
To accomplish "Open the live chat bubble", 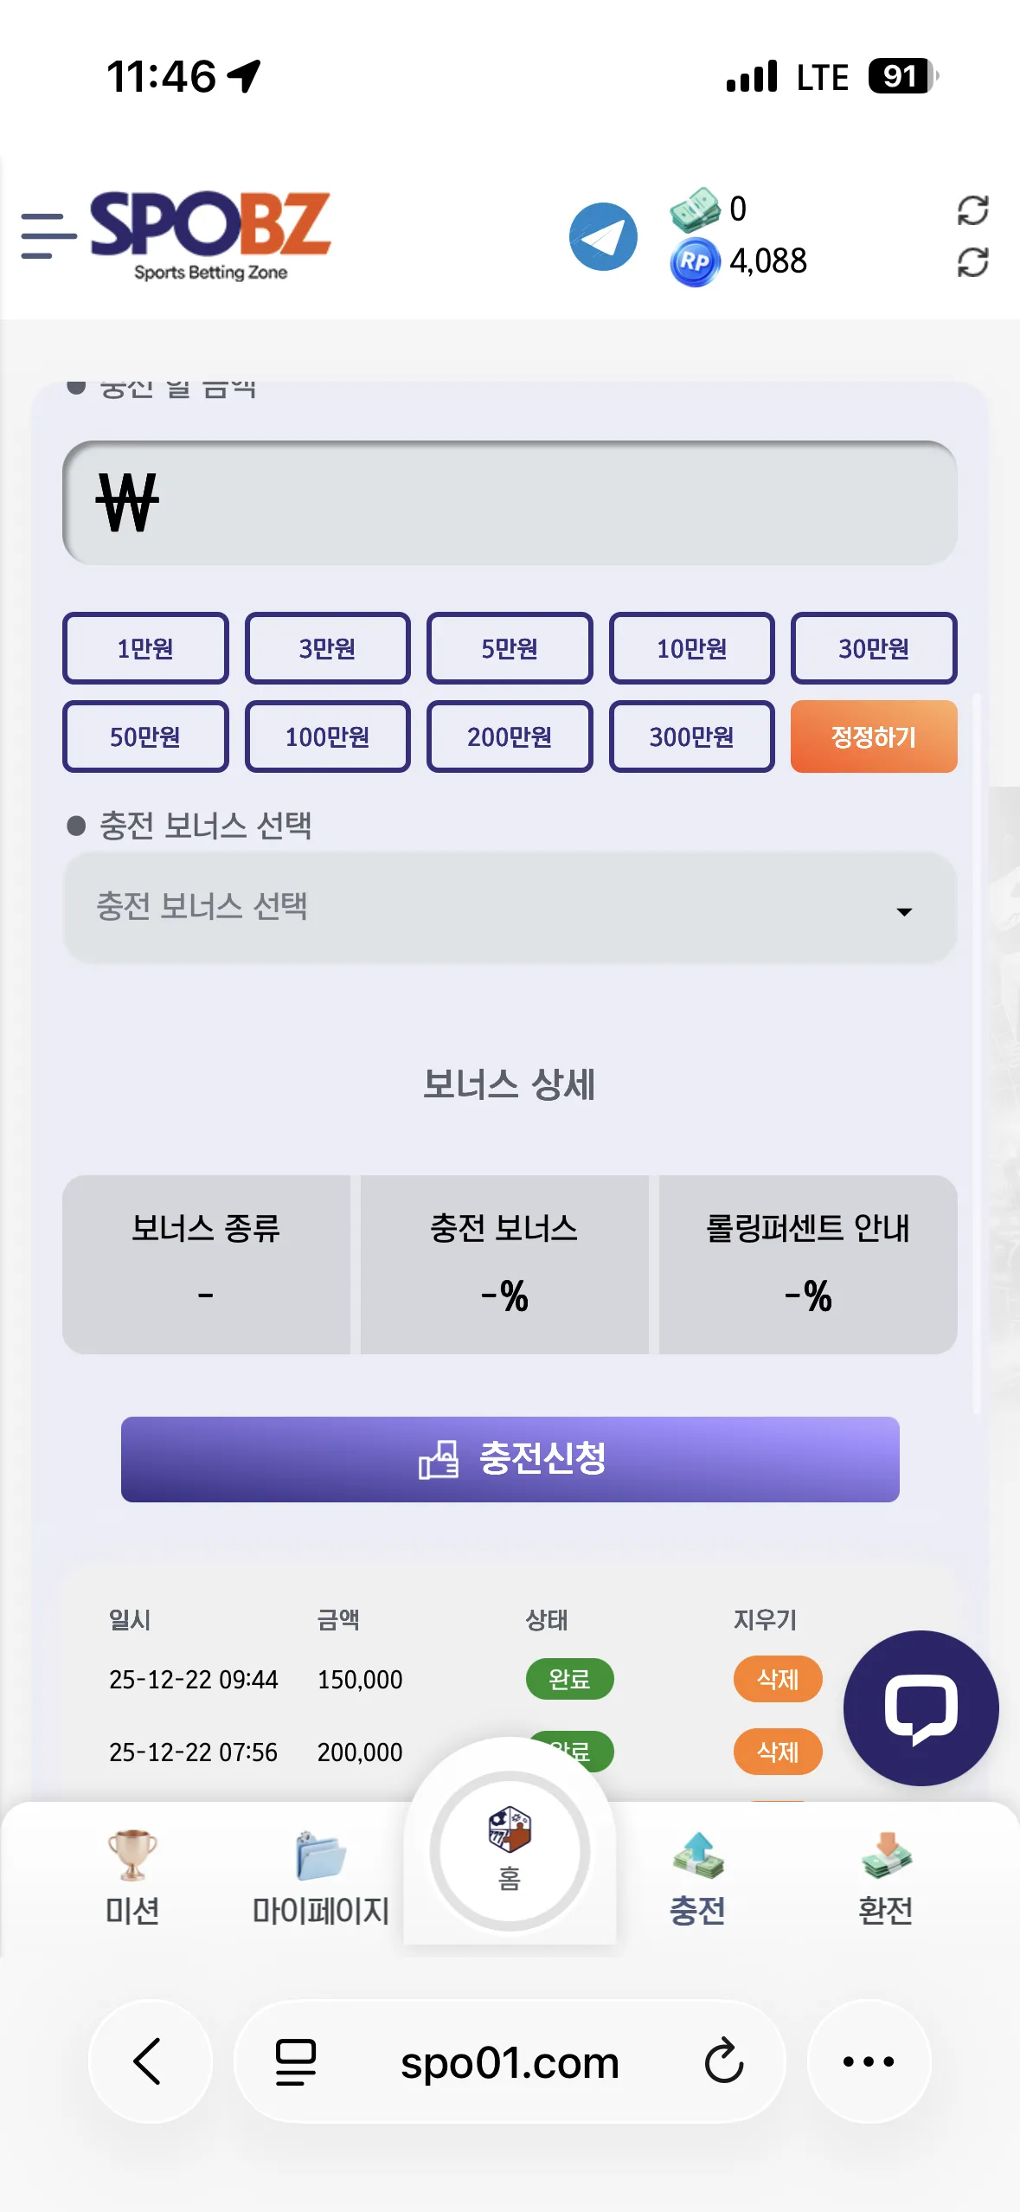I will click(x=921, y=1707).
